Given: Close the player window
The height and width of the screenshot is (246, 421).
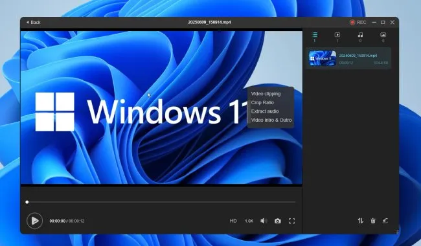Looking at the screenshot, I should coord(393,22).
